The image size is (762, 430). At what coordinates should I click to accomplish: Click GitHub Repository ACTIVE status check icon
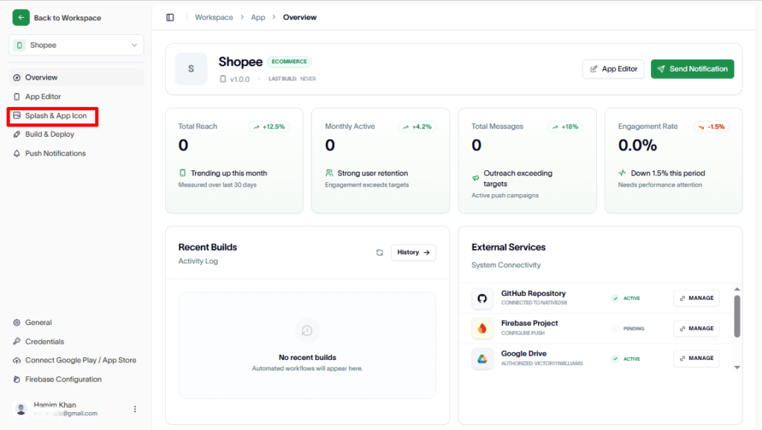click(615, 298)
